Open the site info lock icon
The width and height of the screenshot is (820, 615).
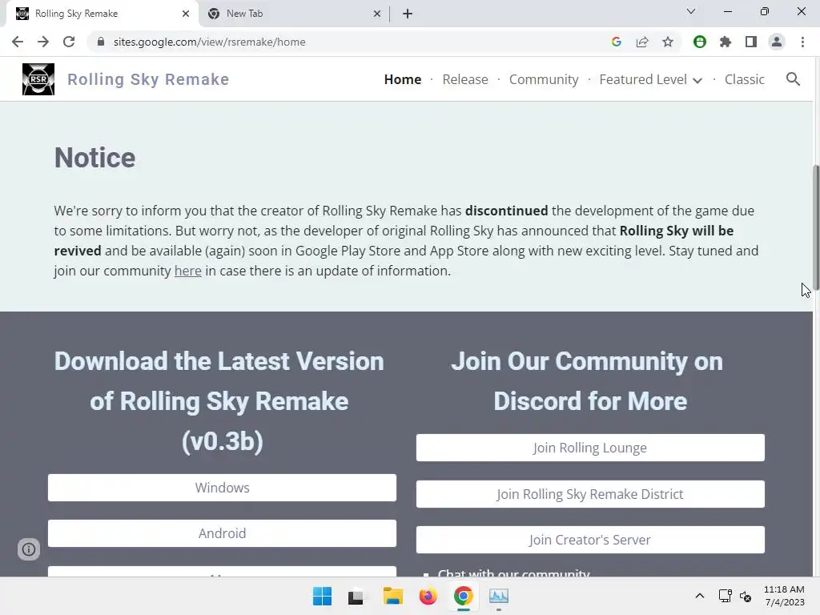pos(101,42)
